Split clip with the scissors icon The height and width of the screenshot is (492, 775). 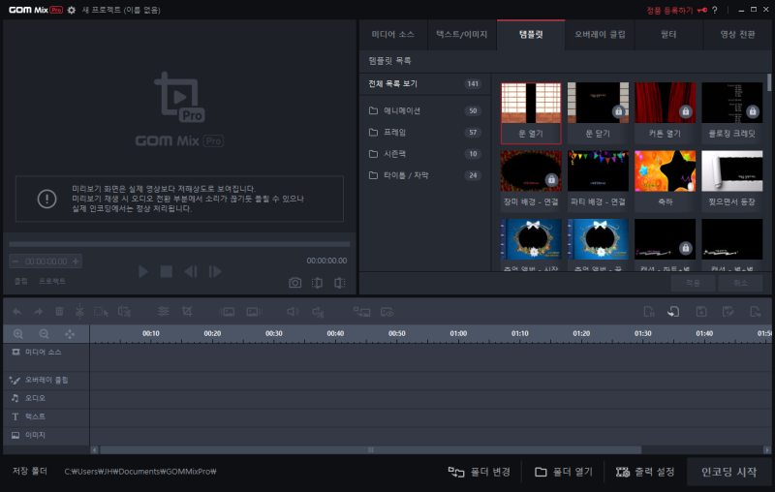point(79,312)
